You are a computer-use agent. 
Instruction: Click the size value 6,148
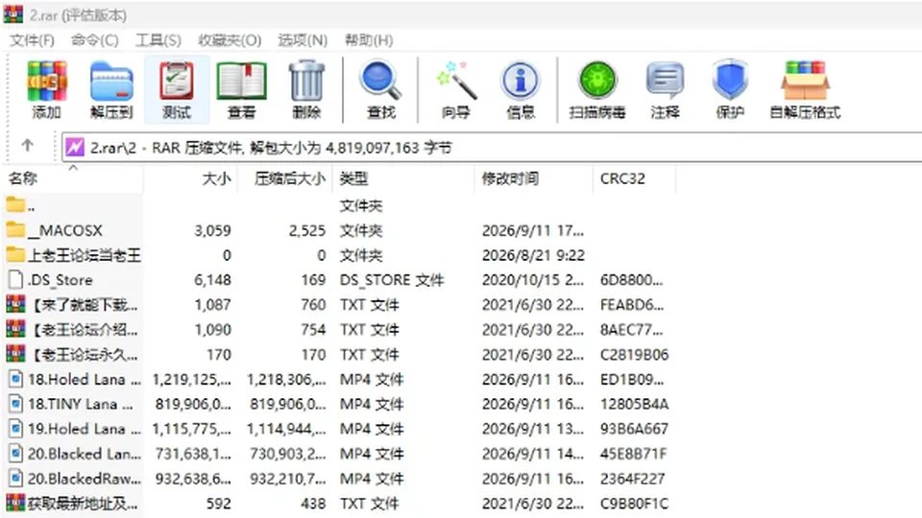pyautogui.click(x=212, y=279)
